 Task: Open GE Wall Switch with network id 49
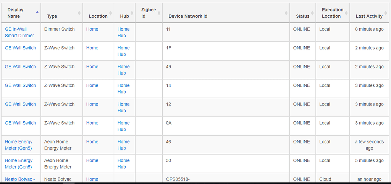pos(20,67)
